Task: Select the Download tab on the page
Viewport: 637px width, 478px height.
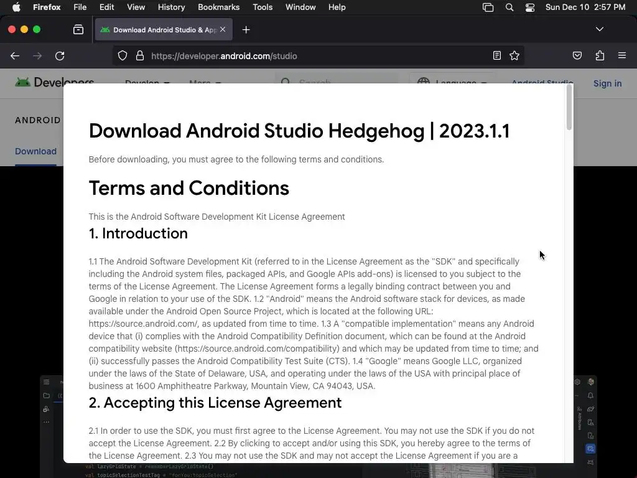Action: point(35,151)
